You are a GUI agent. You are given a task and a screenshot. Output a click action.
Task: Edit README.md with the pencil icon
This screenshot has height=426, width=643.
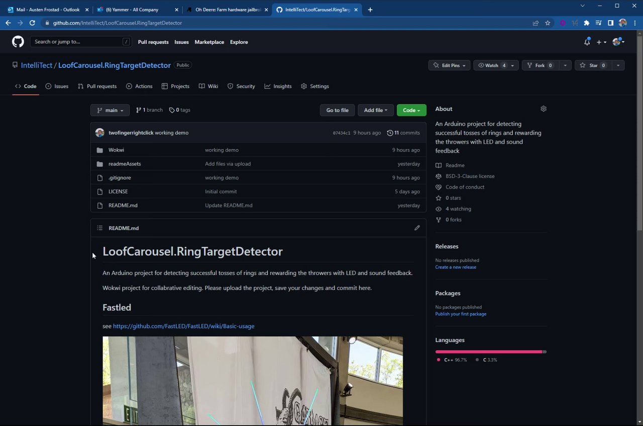tap(417, 228)
